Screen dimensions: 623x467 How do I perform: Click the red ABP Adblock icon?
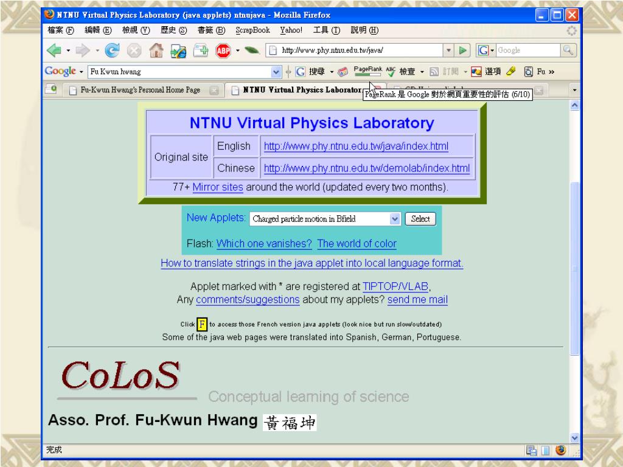coord(223,50)
